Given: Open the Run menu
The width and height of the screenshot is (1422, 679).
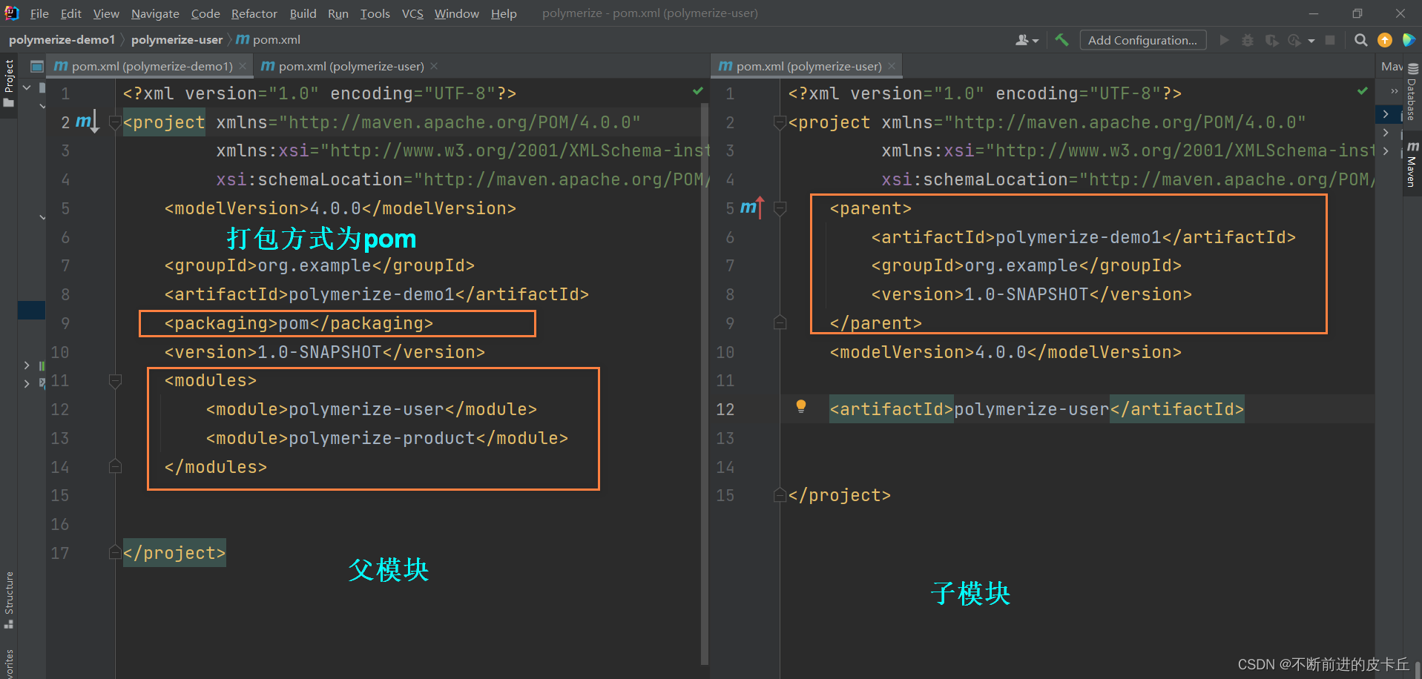Looking at the screenshot, I should pos(338,13).
